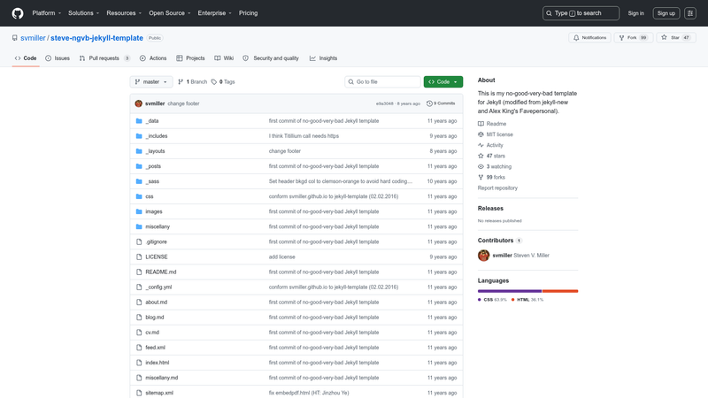Click the history clock icon beside 9 Commits
708x398 pixels.
(x=429, y=103)
